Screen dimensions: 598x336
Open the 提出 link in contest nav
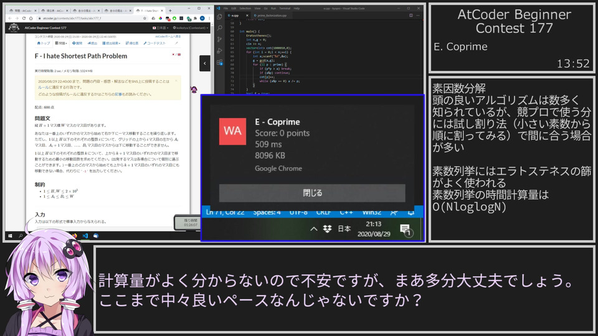tap(92, 44)
